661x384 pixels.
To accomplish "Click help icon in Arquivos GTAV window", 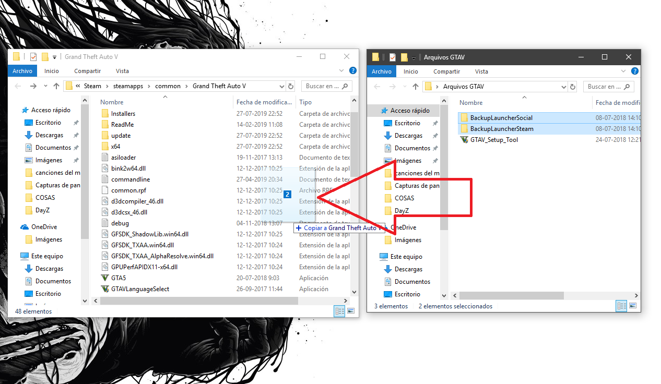I will point(635,71).
